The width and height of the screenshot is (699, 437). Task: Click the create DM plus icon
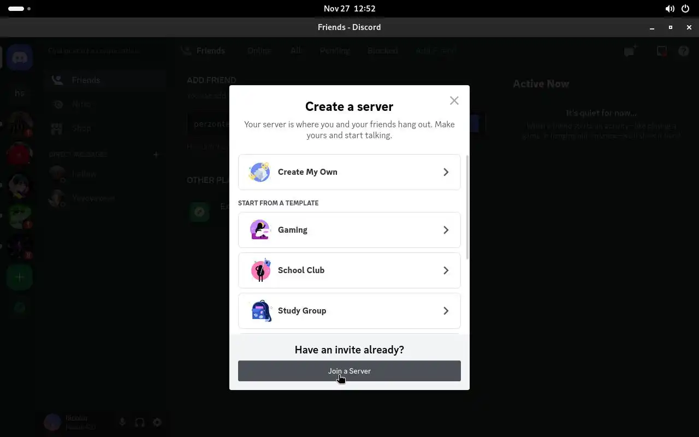(x=156, y=155)
